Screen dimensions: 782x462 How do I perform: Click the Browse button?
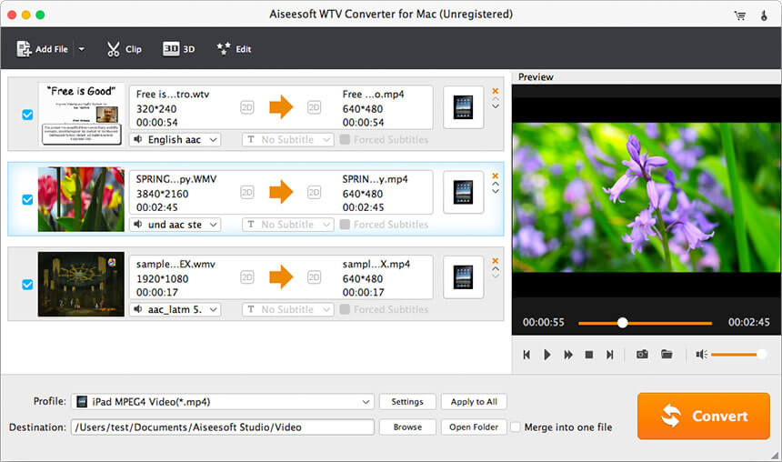pyautogui.click(x=407, y=427)
